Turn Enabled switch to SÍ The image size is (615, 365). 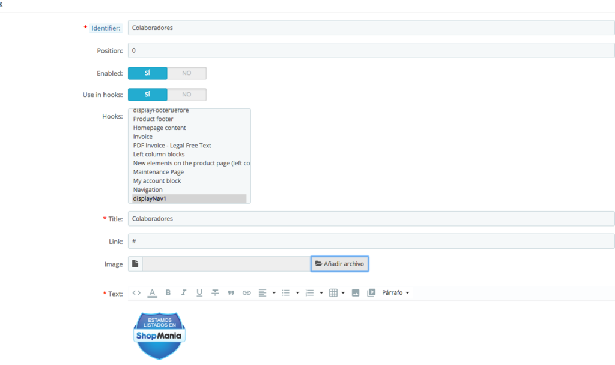[148, 73]
